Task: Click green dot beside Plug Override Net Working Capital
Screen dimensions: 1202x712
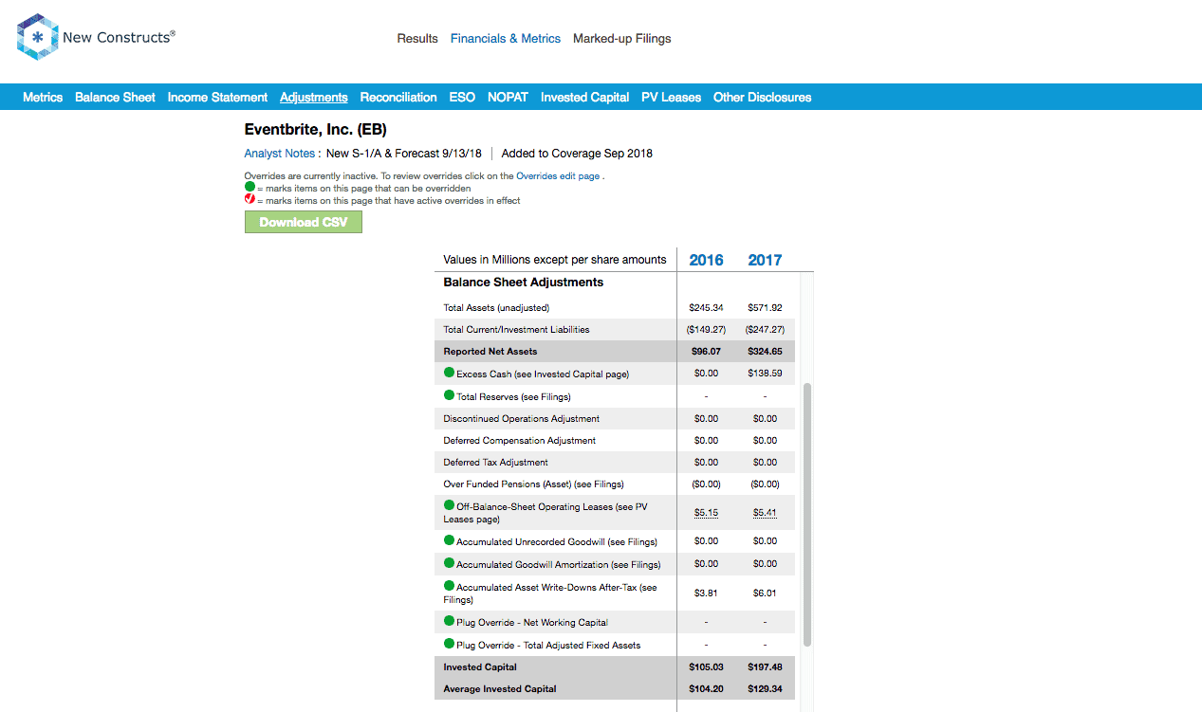Action: 450,621
